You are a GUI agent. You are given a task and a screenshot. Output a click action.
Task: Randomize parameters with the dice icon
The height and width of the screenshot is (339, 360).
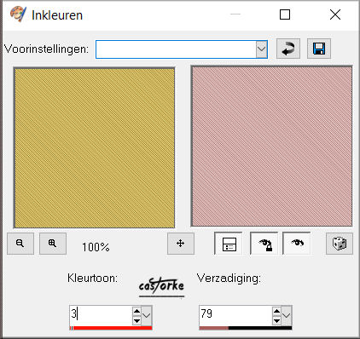coord(340,244)
